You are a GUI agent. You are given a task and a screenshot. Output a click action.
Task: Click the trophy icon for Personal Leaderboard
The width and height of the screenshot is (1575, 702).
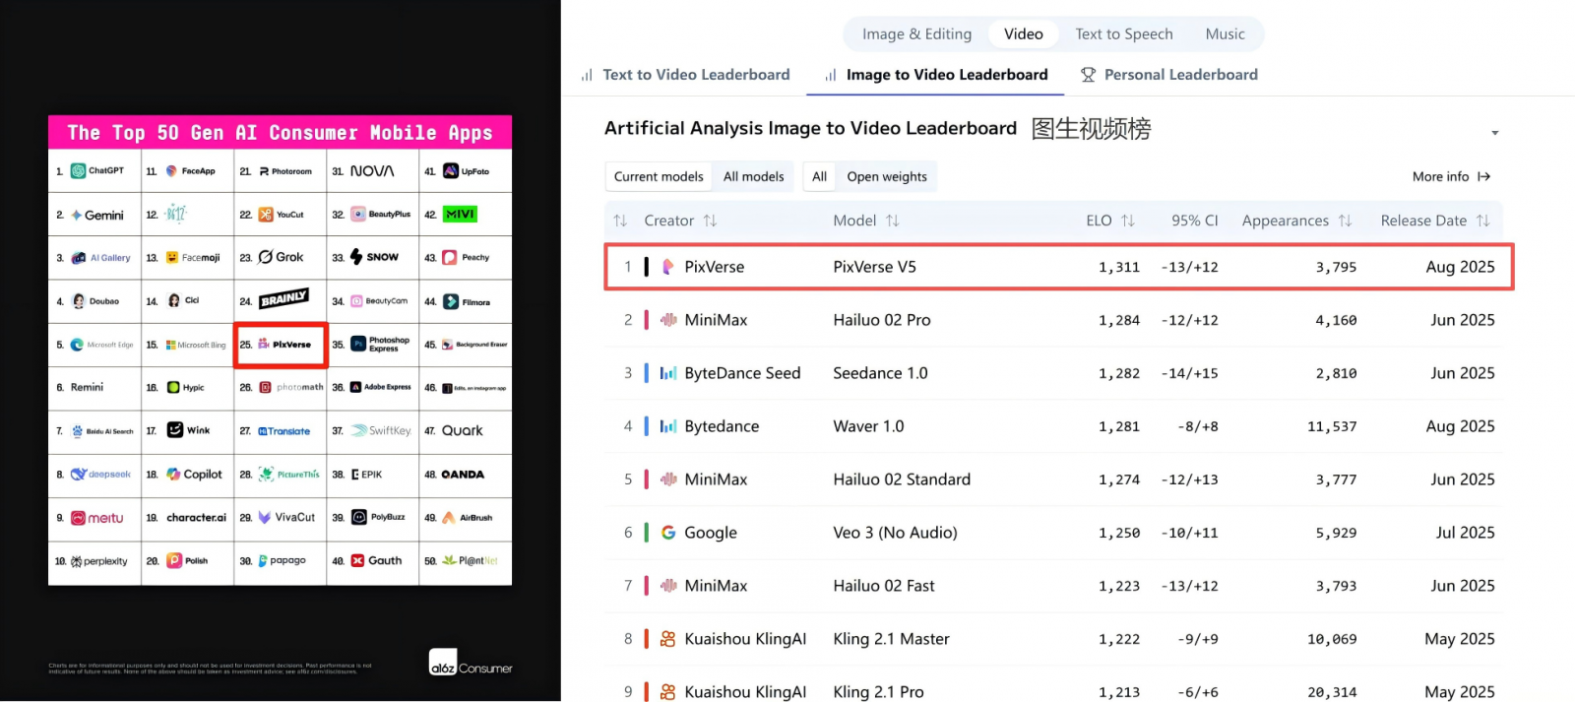[1088, 75]
